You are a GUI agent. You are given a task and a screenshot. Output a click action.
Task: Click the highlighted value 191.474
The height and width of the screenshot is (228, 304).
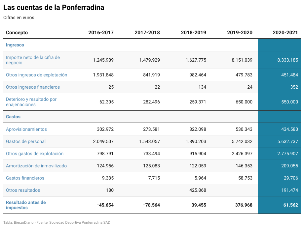point(290,190)
